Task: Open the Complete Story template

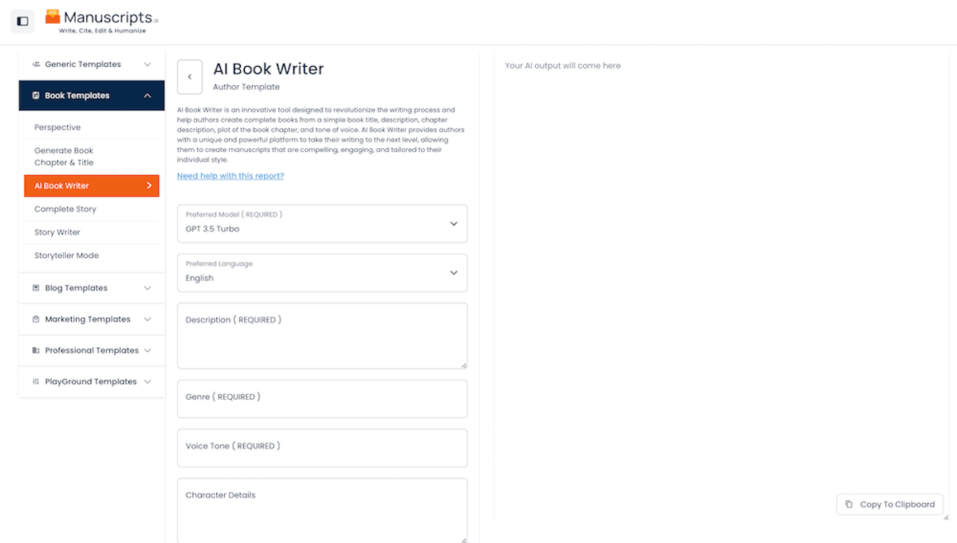Action: click(65, 209)
